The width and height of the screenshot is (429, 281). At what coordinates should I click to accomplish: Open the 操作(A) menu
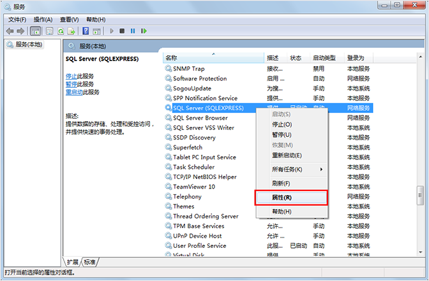pyautogui.click(x=43, y=19)
